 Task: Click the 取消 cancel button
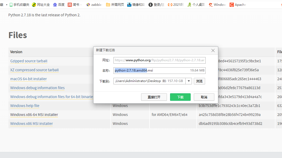click(x=204, y=97)
